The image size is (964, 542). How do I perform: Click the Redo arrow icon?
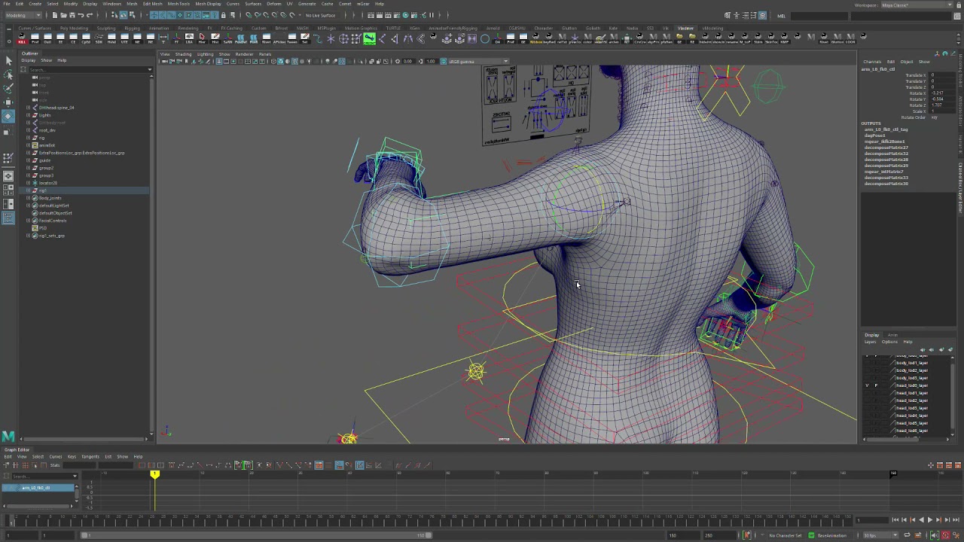(x=90, y=15)
